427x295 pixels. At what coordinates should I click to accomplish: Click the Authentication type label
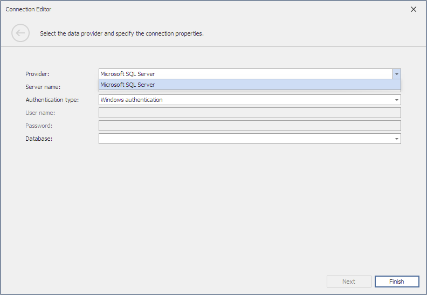[52, 100]
